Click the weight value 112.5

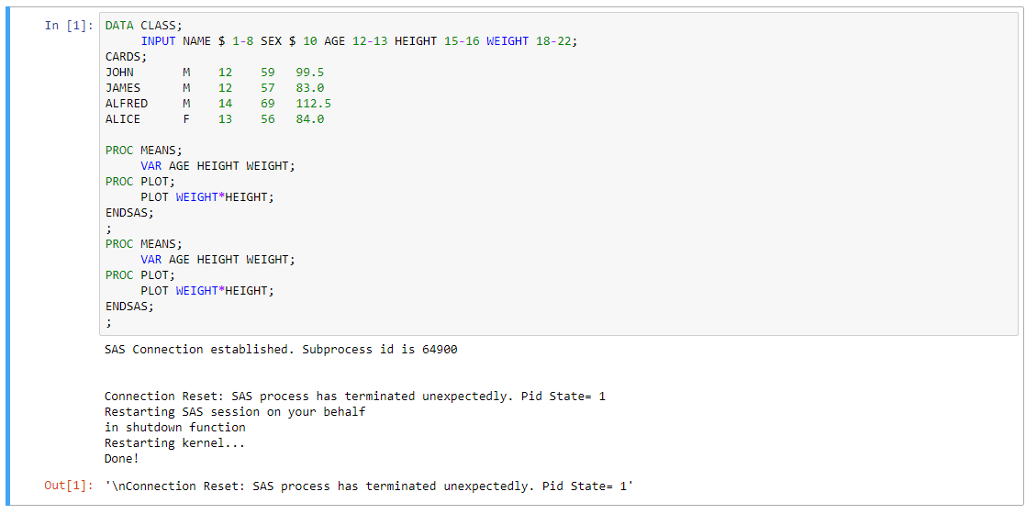point(314,104)
